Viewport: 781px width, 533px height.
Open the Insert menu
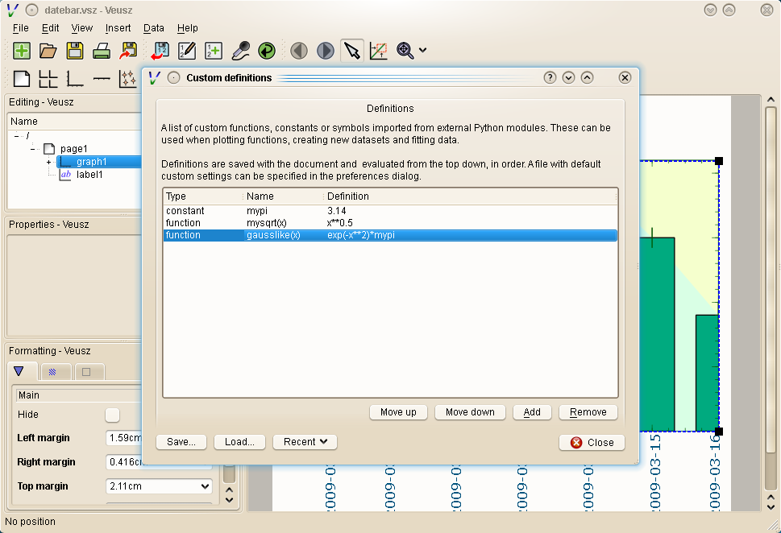click(118, 28)
